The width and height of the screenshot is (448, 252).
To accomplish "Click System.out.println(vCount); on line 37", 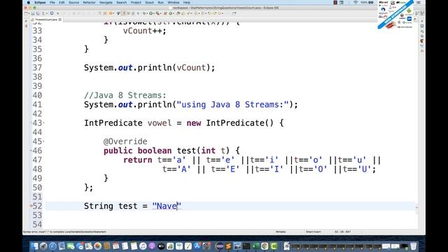I will click(x=149, y=68).
